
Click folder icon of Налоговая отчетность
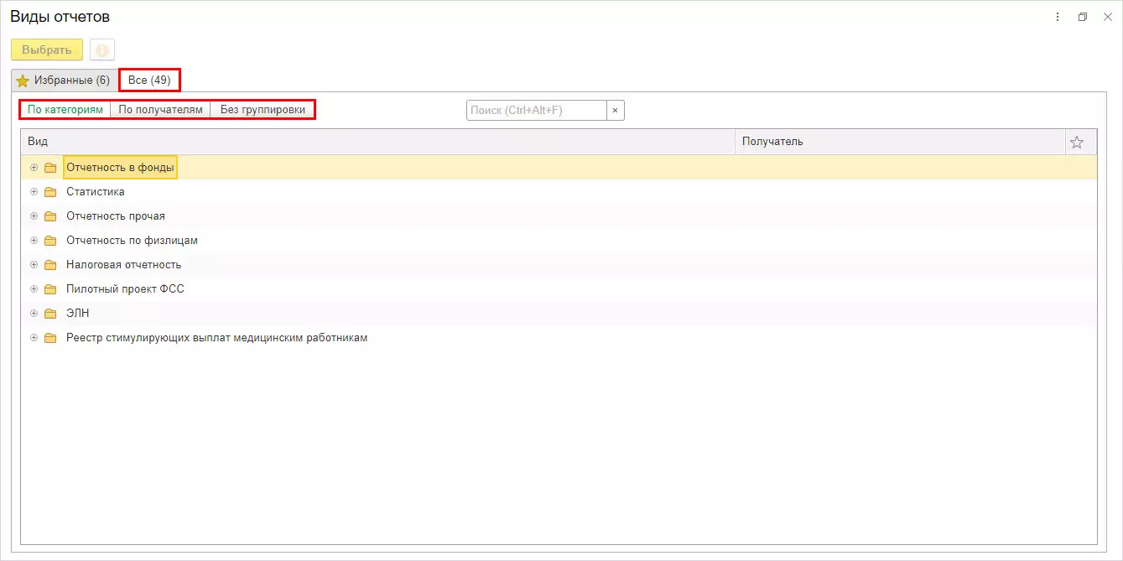pyautogui.click(x=50, y=265)
